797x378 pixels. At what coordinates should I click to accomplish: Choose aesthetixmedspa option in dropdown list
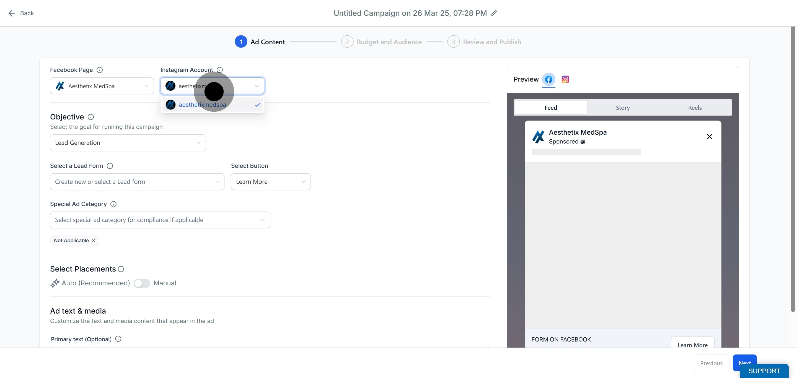[x=202, y=105]
